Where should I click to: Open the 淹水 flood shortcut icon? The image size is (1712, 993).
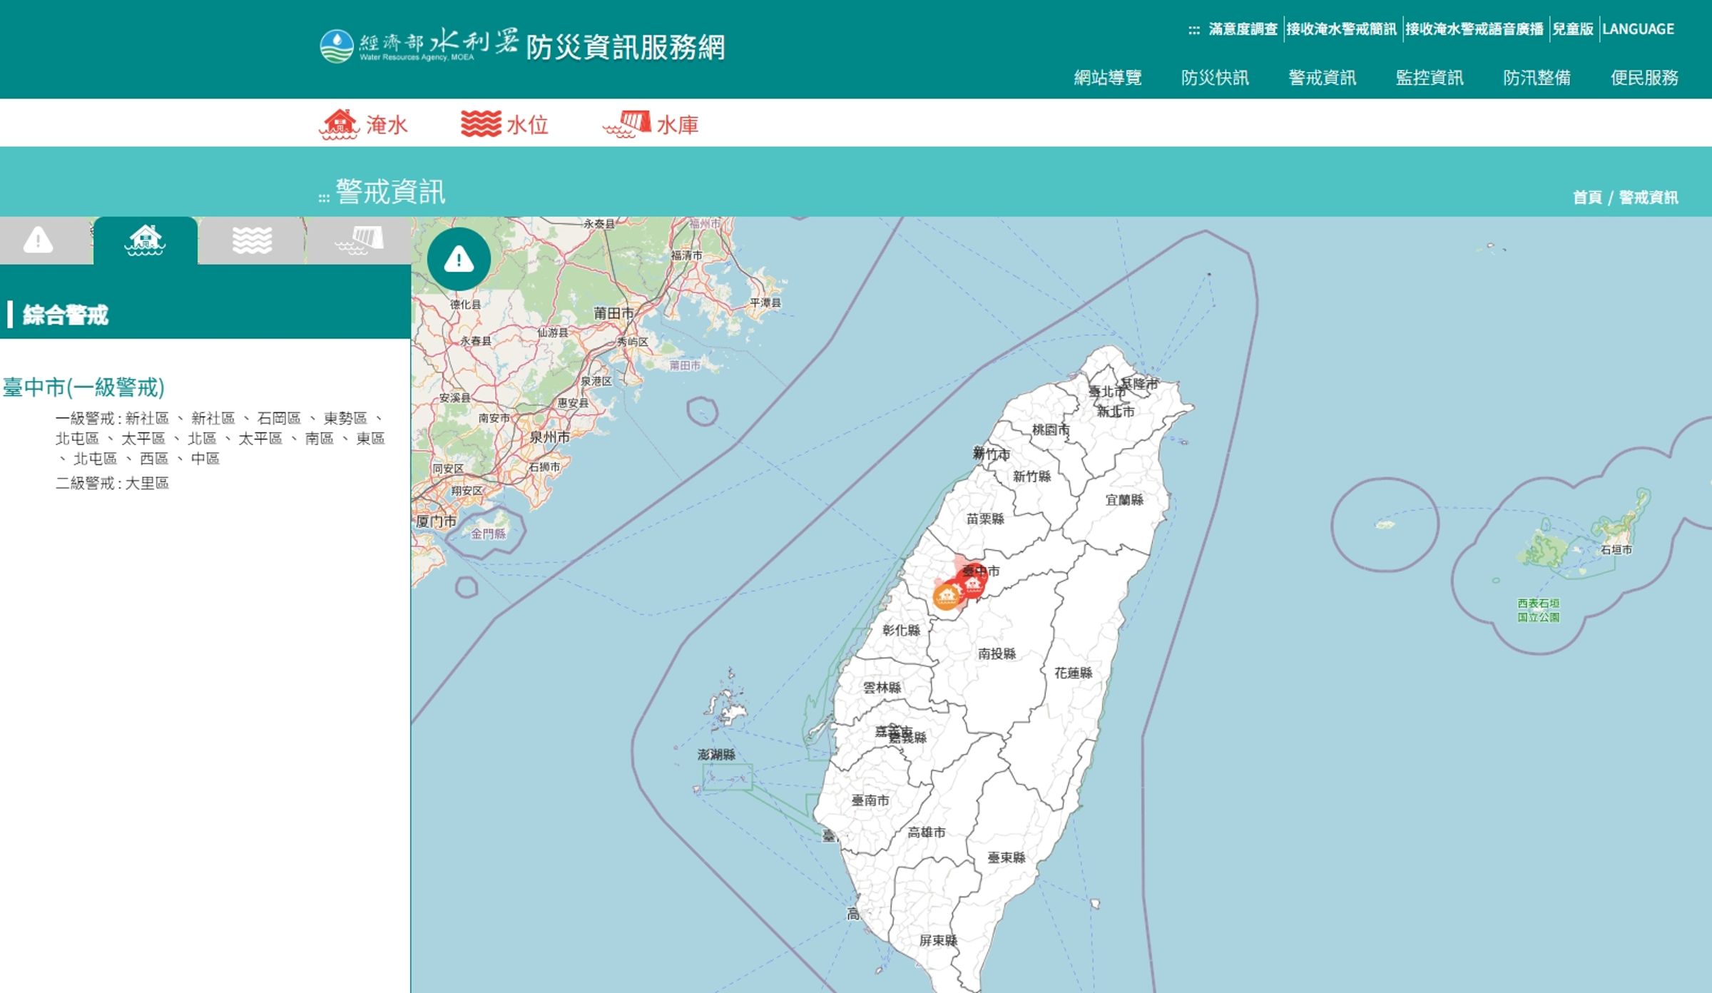363,124
